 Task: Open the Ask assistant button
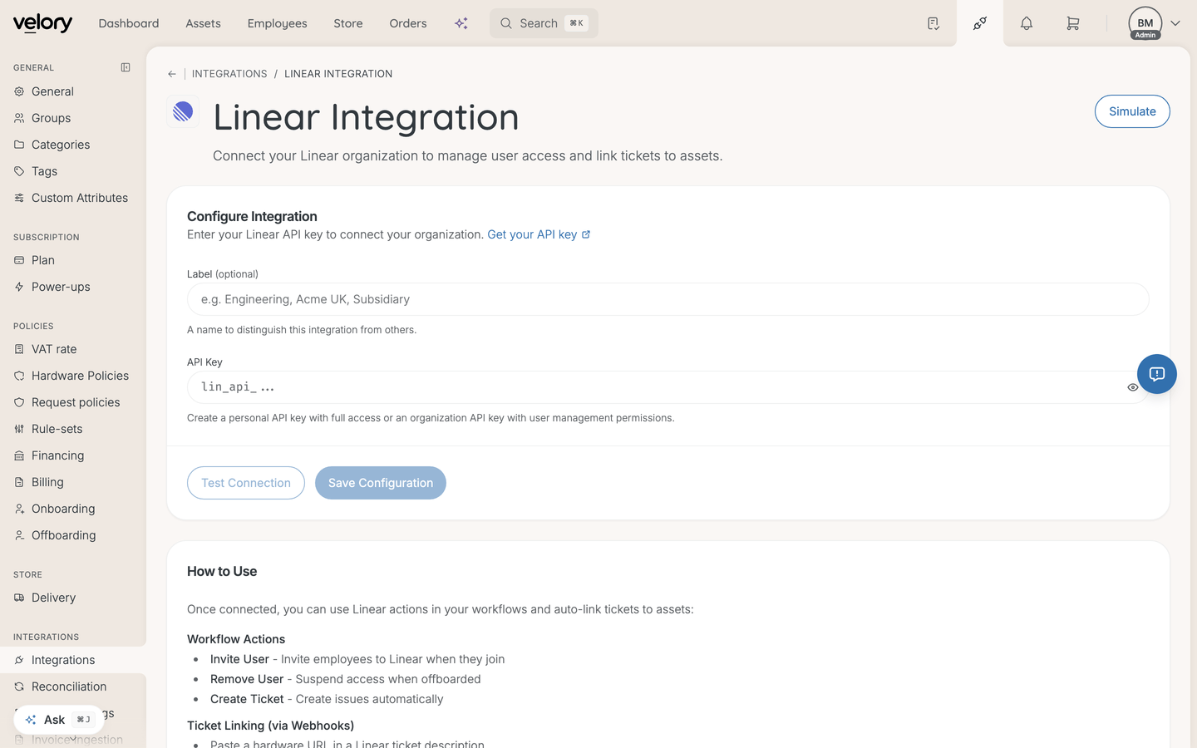[58, 720]
